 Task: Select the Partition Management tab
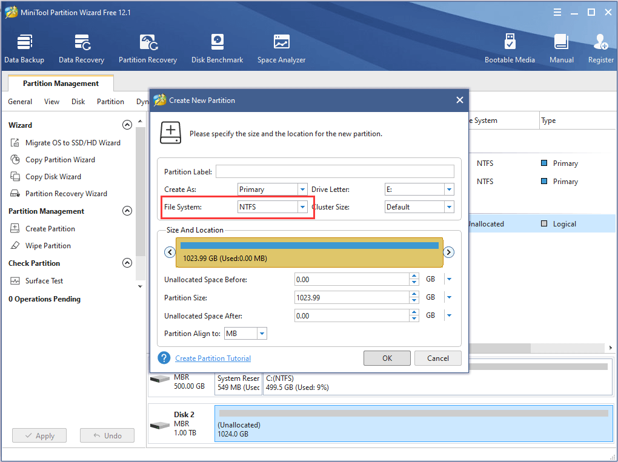pos(61,84)
